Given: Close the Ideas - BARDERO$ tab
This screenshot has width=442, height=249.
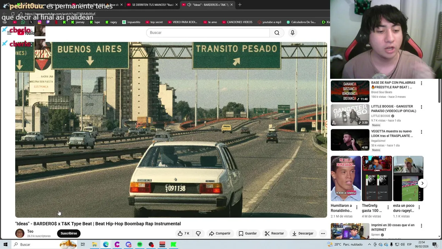Looking at the screenshot, I should (231, 5).
